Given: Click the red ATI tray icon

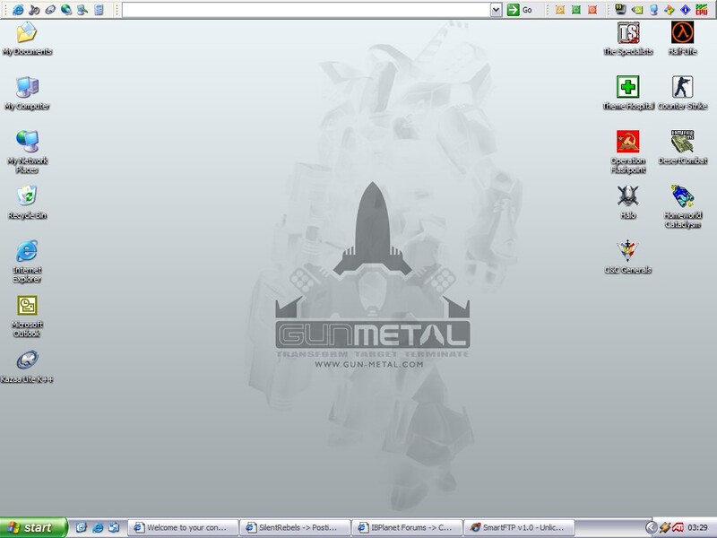Looking at the screenshot, I should [x=678, y=527].
